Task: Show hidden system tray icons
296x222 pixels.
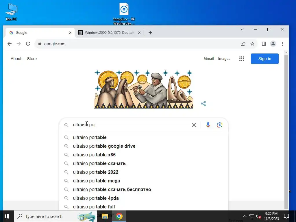Action: 245,216
